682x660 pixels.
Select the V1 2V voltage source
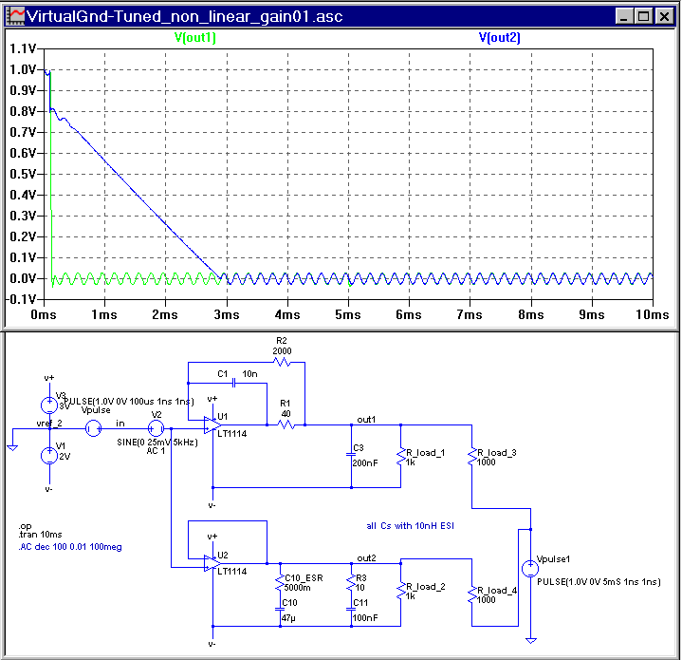(x=48, y=455)
